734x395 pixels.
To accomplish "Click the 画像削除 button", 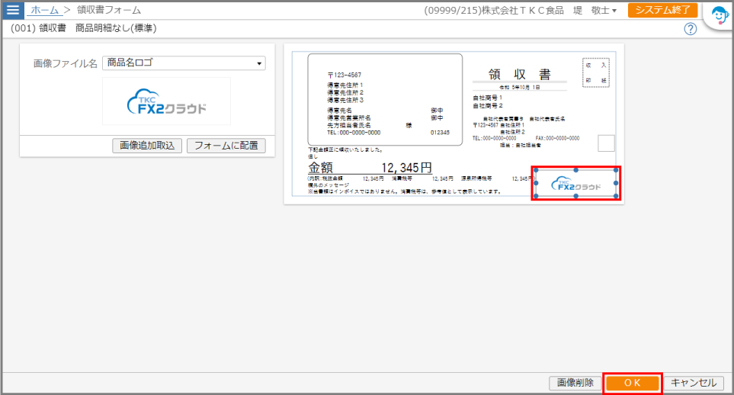I will coord(575,383).
